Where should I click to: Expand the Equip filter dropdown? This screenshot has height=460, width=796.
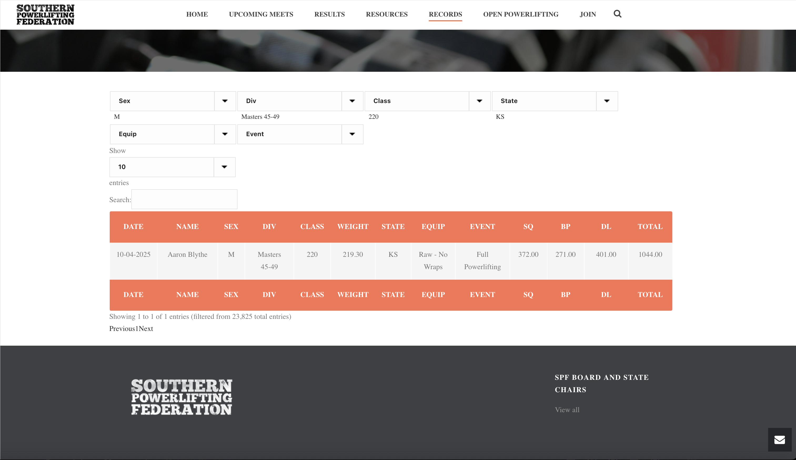point(173,134)
